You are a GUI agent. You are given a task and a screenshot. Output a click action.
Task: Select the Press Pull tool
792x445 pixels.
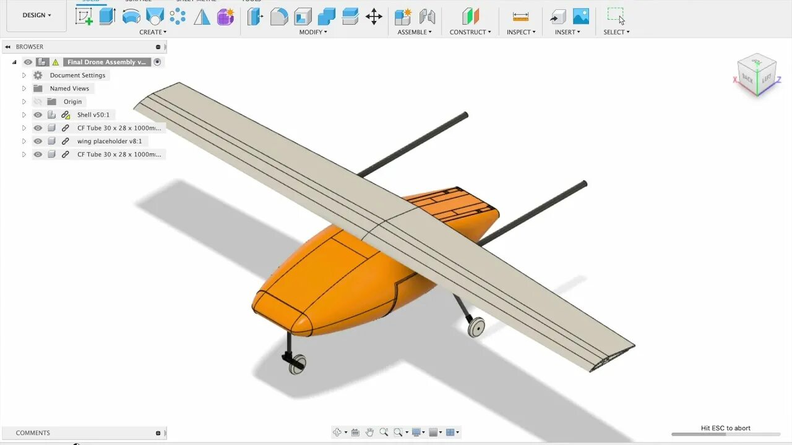(x=256, y=16)
